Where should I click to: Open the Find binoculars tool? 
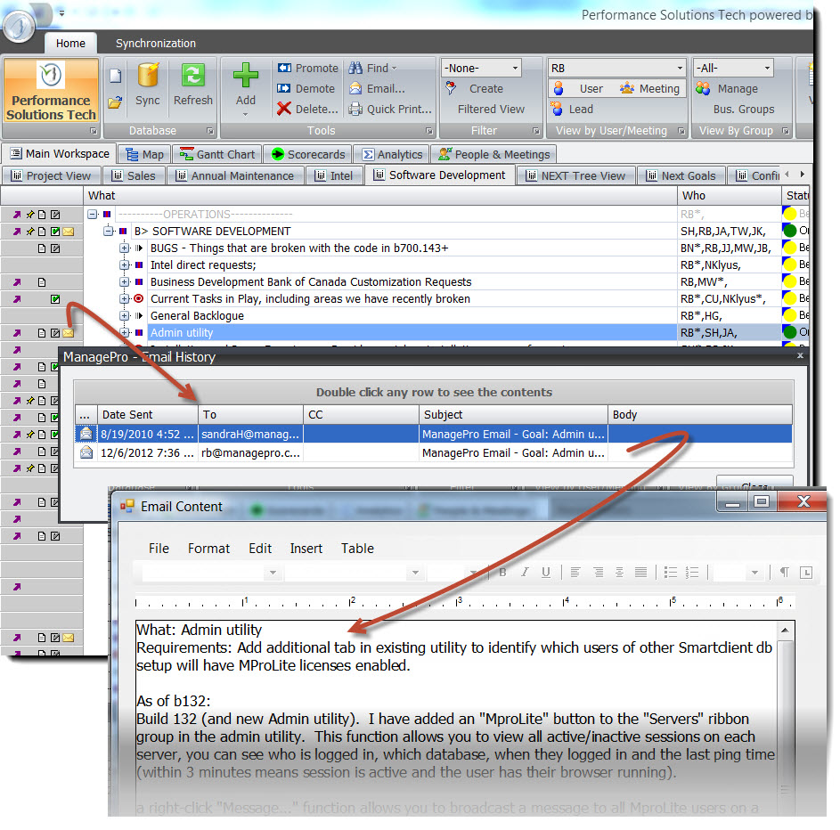pos(371,68)
